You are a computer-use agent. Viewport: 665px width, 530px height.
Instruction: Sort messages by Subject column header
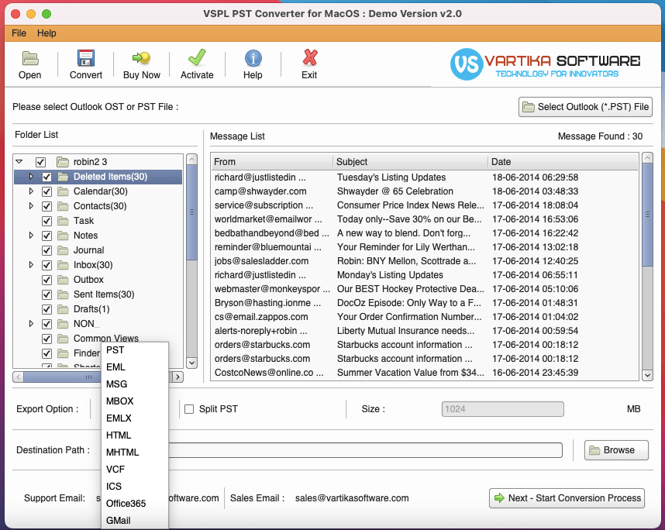(x=410, y=161)
